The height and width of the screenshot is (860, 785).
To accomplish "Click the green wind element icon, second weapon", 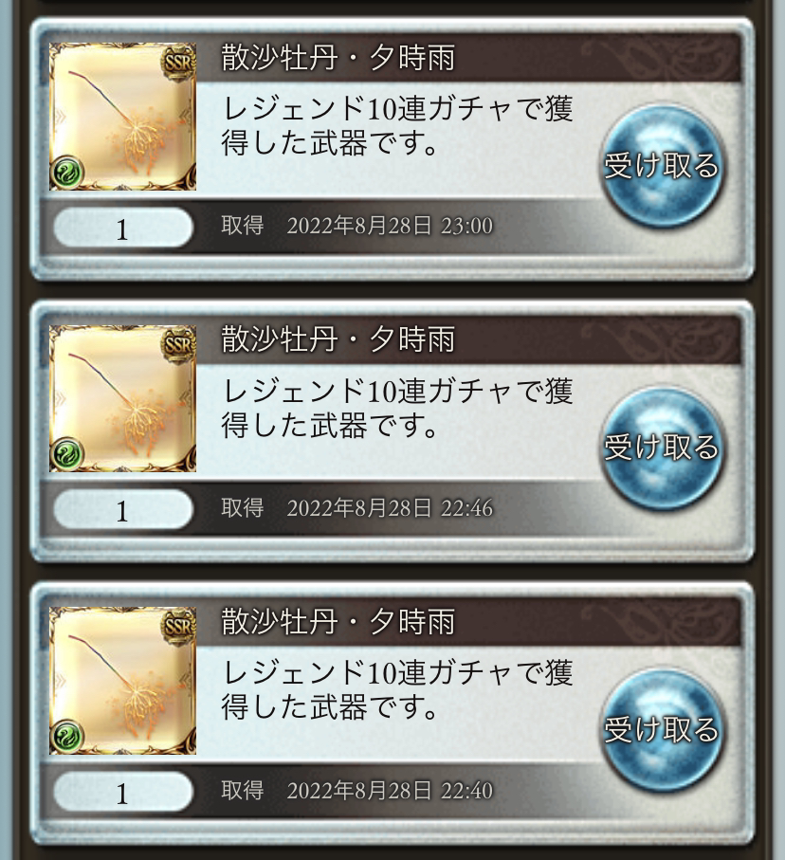I will 67,454.
